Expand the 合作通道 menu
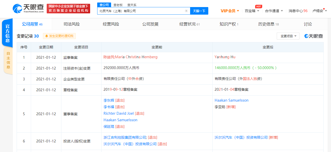Image resolution: width=331 pixels, height=152 pixels. (274, 11)
